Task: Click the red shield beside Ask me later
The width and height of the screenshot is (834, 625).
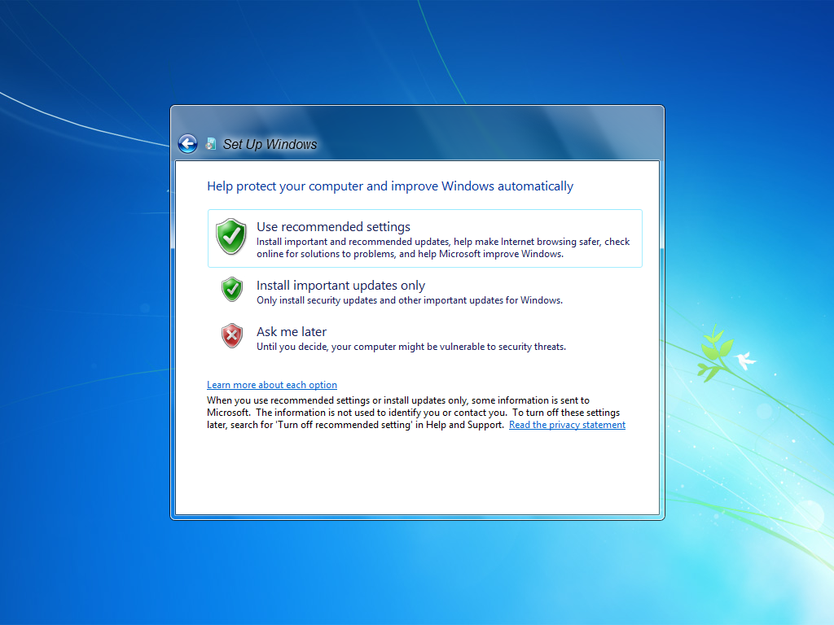Action: pos(232,336)
